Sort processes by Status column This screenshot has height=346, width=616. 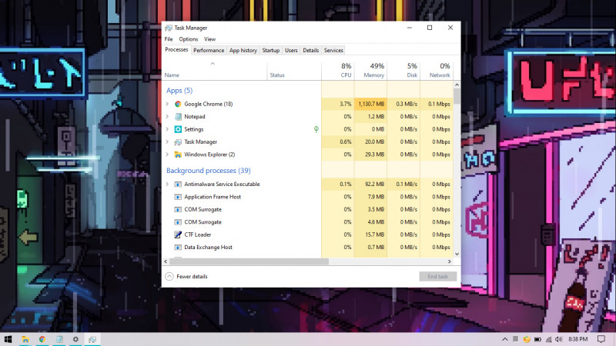[x=294, y=71]
